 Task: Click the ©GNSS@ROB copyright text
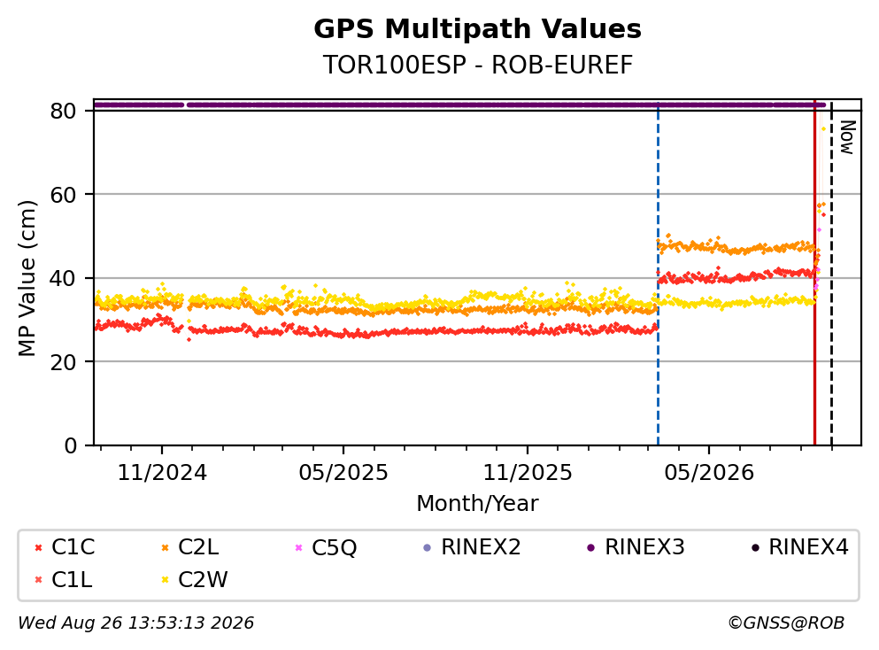click(x=786, y=623)
